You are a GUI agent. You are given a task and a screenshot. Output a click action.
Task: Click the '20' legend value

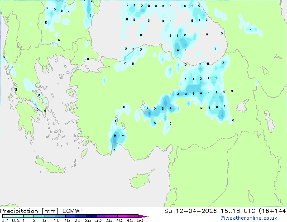coord(77,220)
